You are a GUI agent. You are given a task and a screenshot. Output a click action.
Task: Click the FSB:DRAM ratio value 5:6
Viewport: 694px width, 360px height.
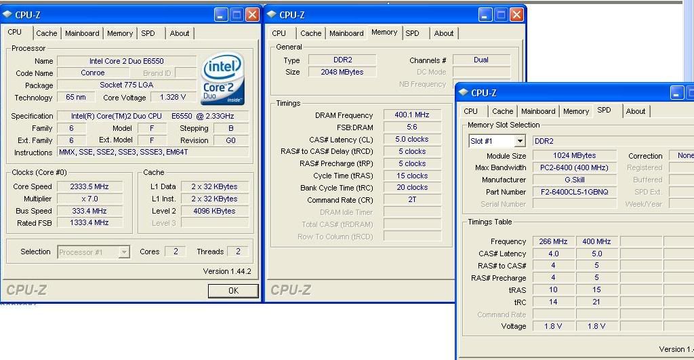coord(412,127)
